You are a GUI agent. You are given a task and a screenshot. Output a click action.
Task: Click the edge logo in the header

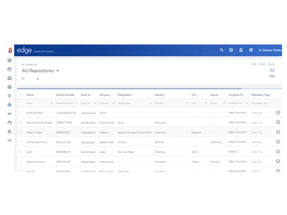[x=24, y=50]
